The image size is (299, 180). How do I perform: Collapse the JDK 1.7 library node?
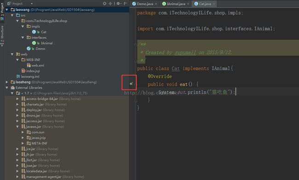pos(12,93)
